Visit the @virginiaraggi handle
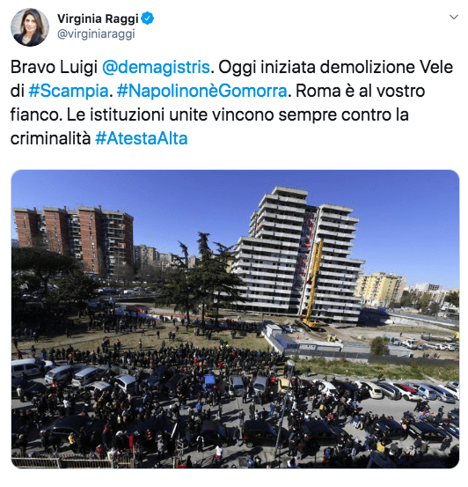Viewport: 468px width, 487px height. coord(96,33)
